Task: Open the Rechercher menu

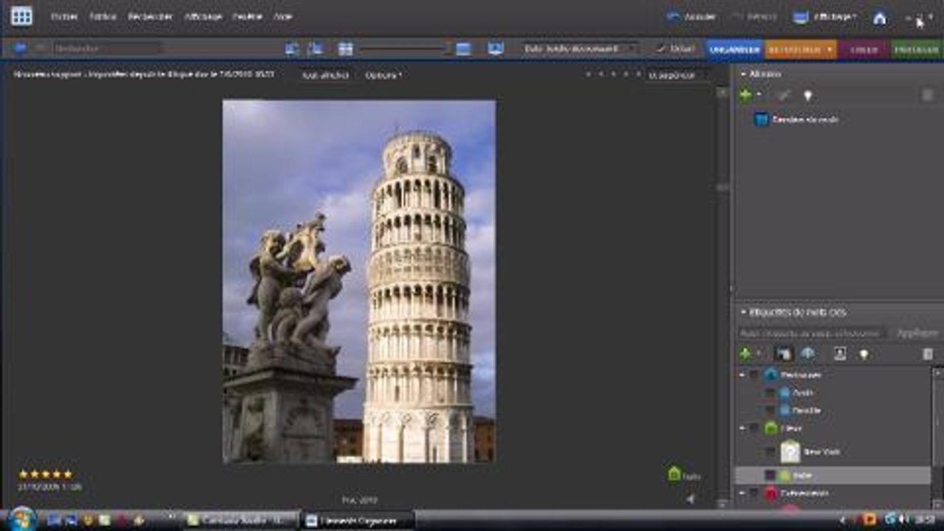Action: coord(150,16)
